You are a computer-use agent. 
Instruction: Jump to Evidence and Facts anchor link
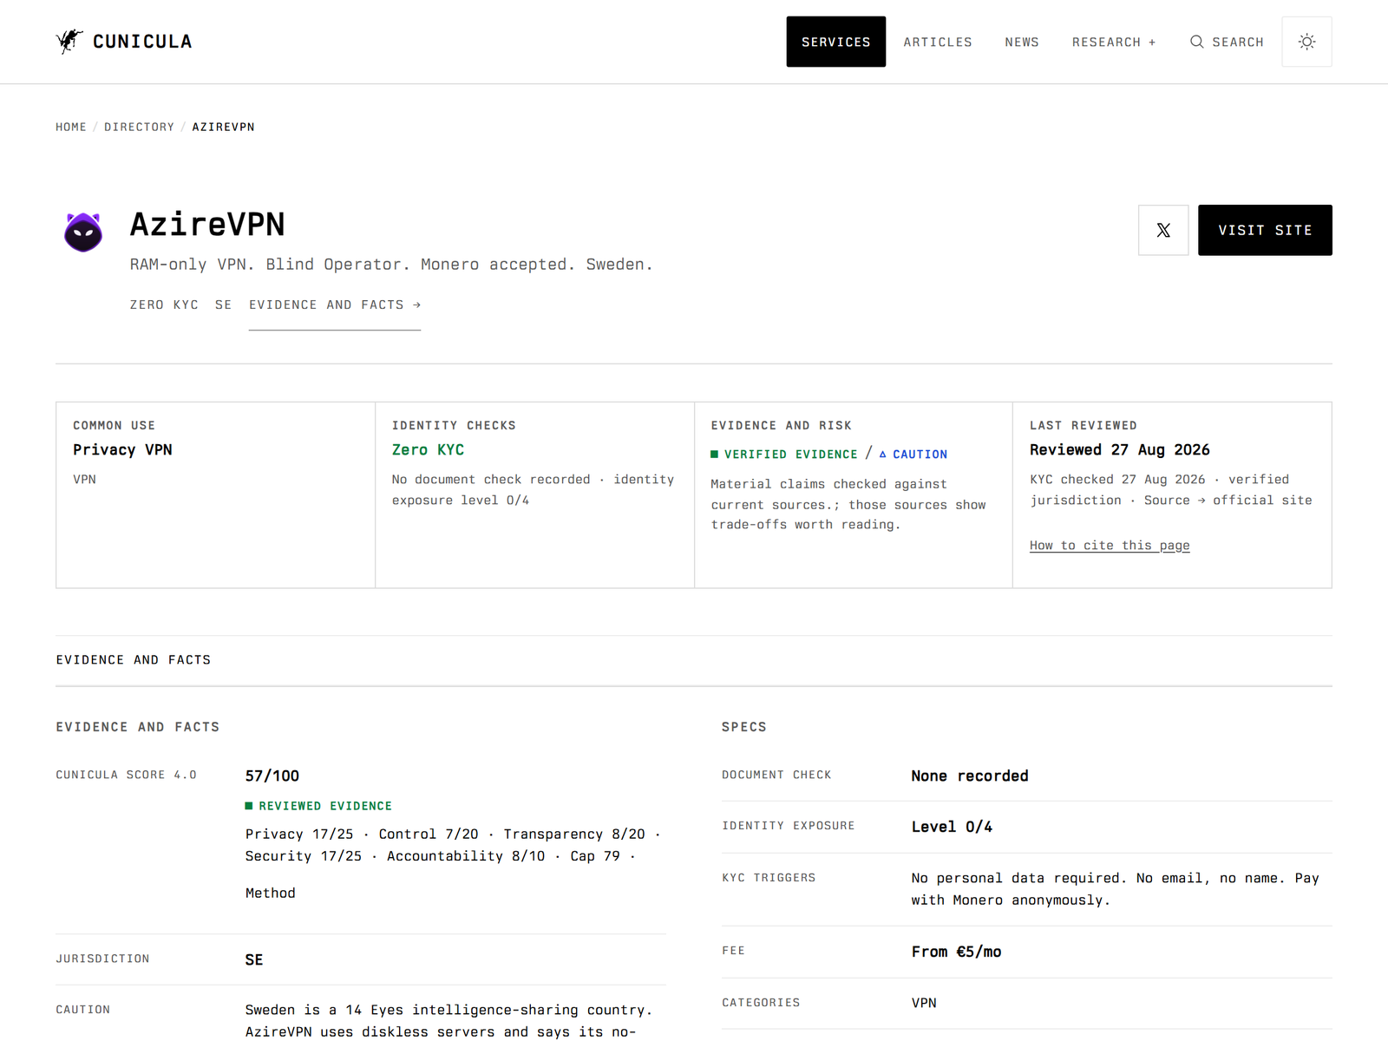(x=335, y=304)
